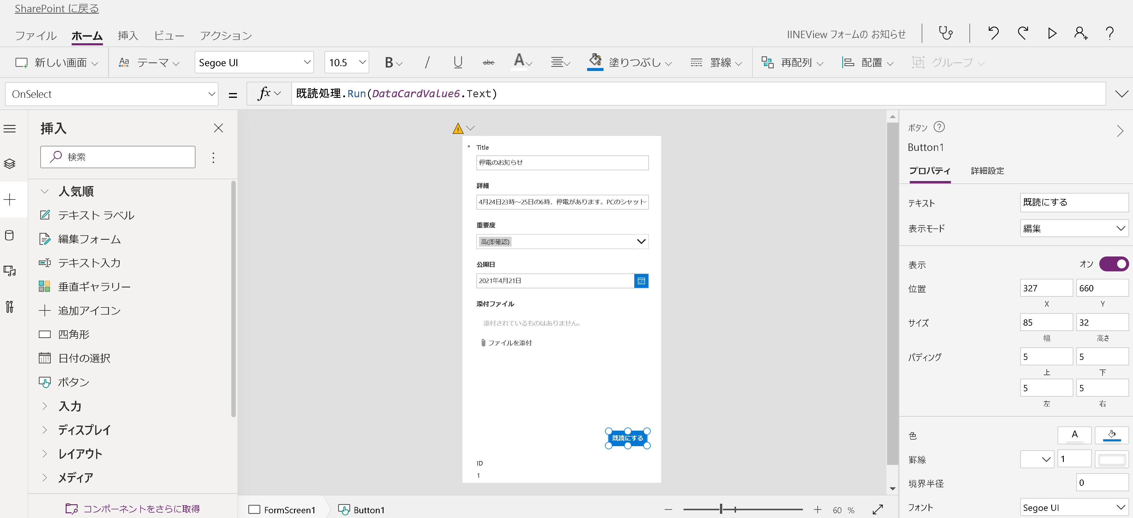
Task: Click the fill color swatch in 色 row
Action: tap(1112, 435)
